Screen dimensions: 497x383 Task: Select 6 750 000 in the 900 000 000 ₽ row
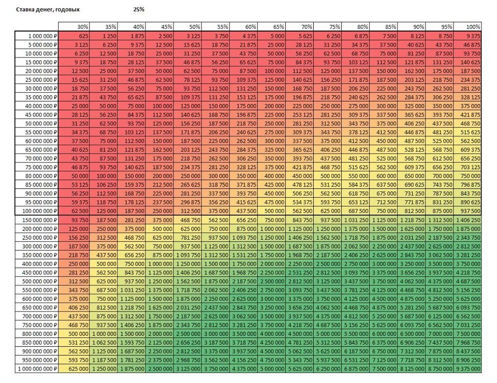[x=384, y=351]
